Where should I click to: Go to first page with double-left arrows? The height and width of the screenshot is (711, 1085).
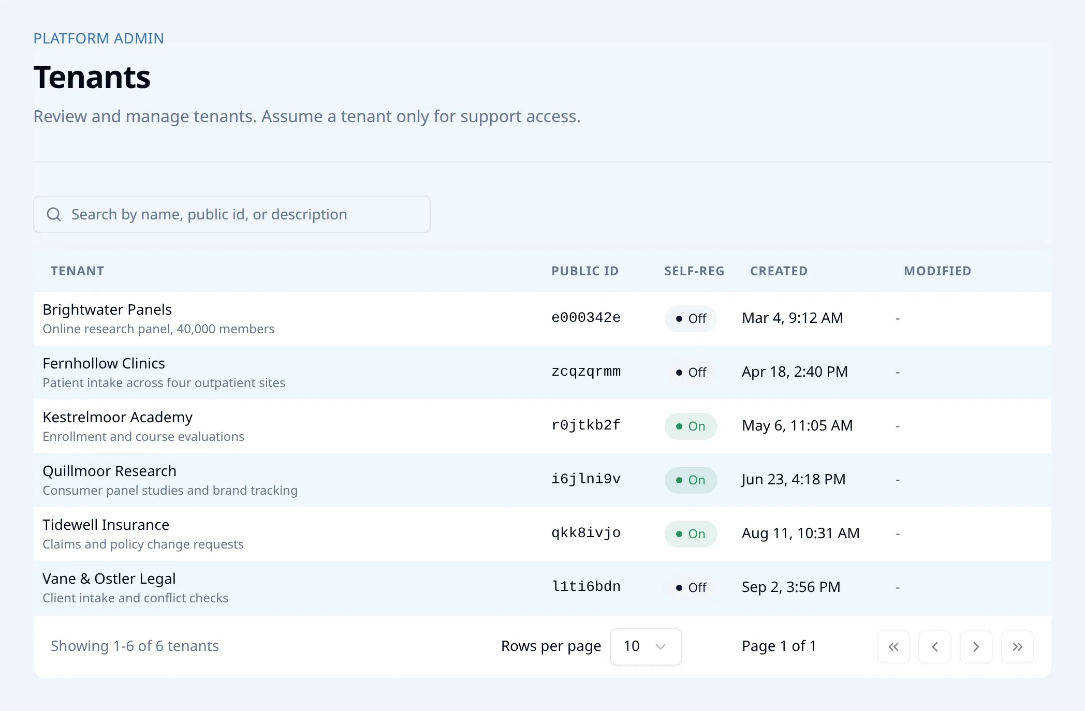click(893, 647)
